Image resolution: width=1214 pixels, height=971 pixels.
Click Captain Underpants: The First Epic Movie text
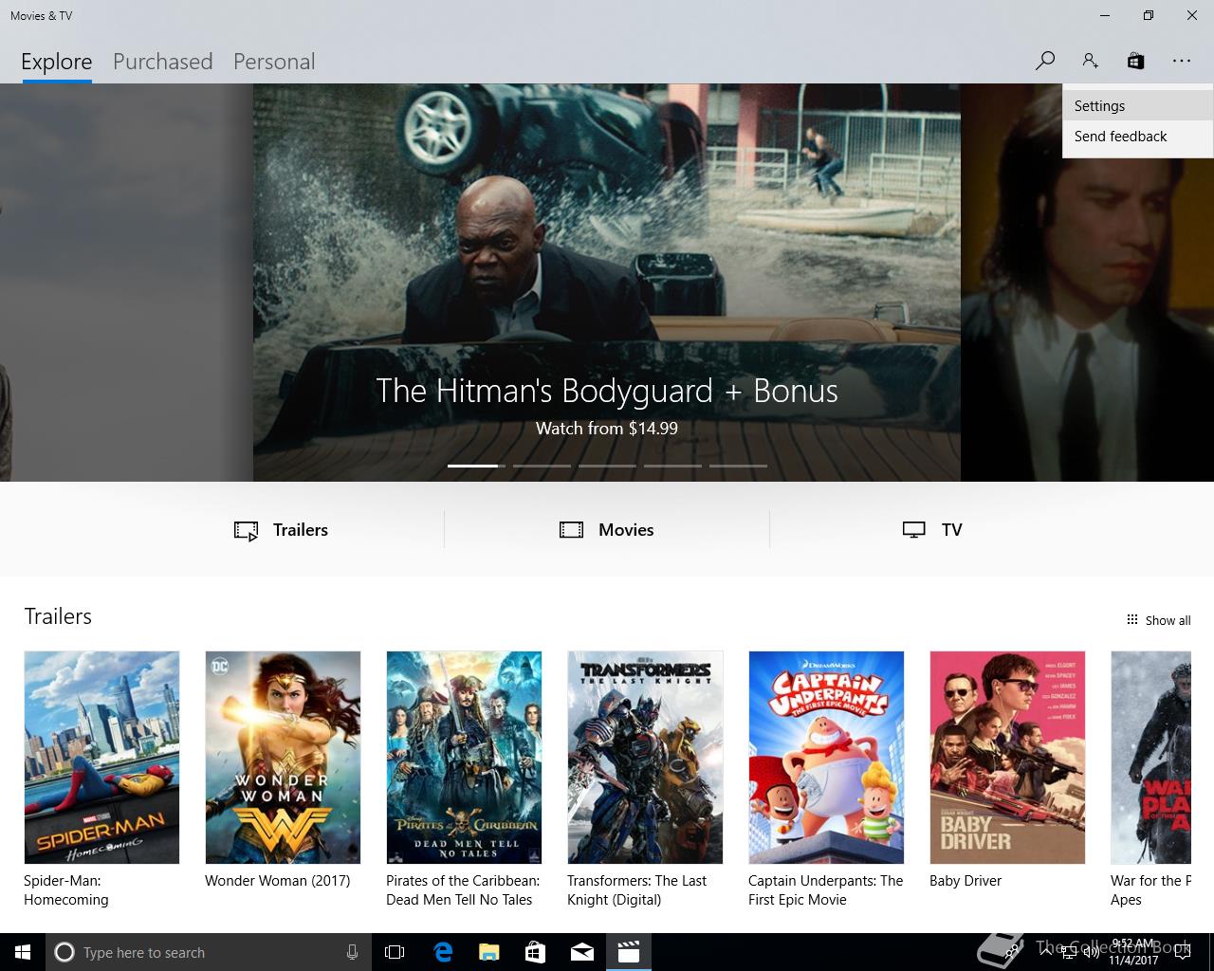826,890
